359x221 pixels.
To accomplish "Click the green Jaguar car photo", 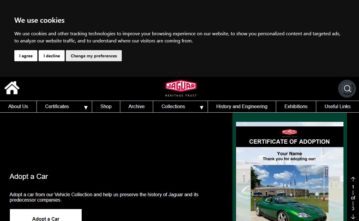I will coord(290,193).
